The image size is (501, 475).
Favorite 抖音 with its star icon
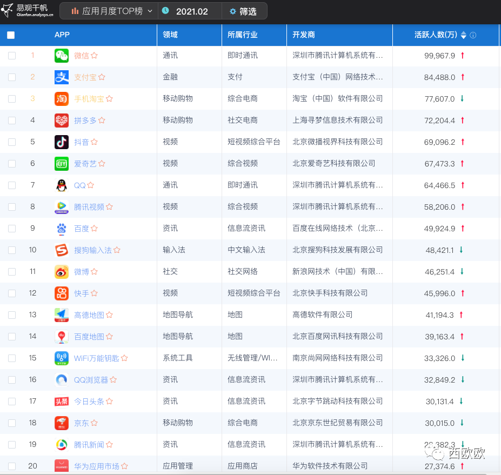point(94,142)
